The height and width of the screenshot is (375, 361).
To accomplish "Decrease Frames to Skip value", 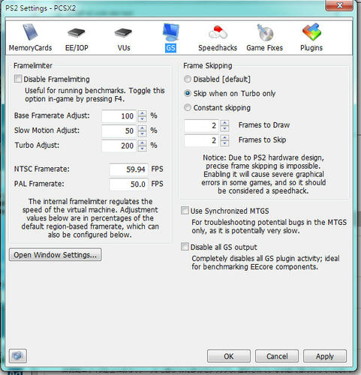I will click(x=224, y=143).
